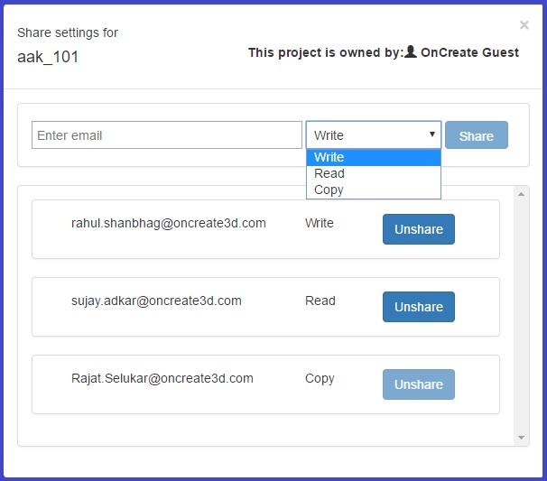
Task: Click the shared users list scrollbar track
Action: pos(522,316)
